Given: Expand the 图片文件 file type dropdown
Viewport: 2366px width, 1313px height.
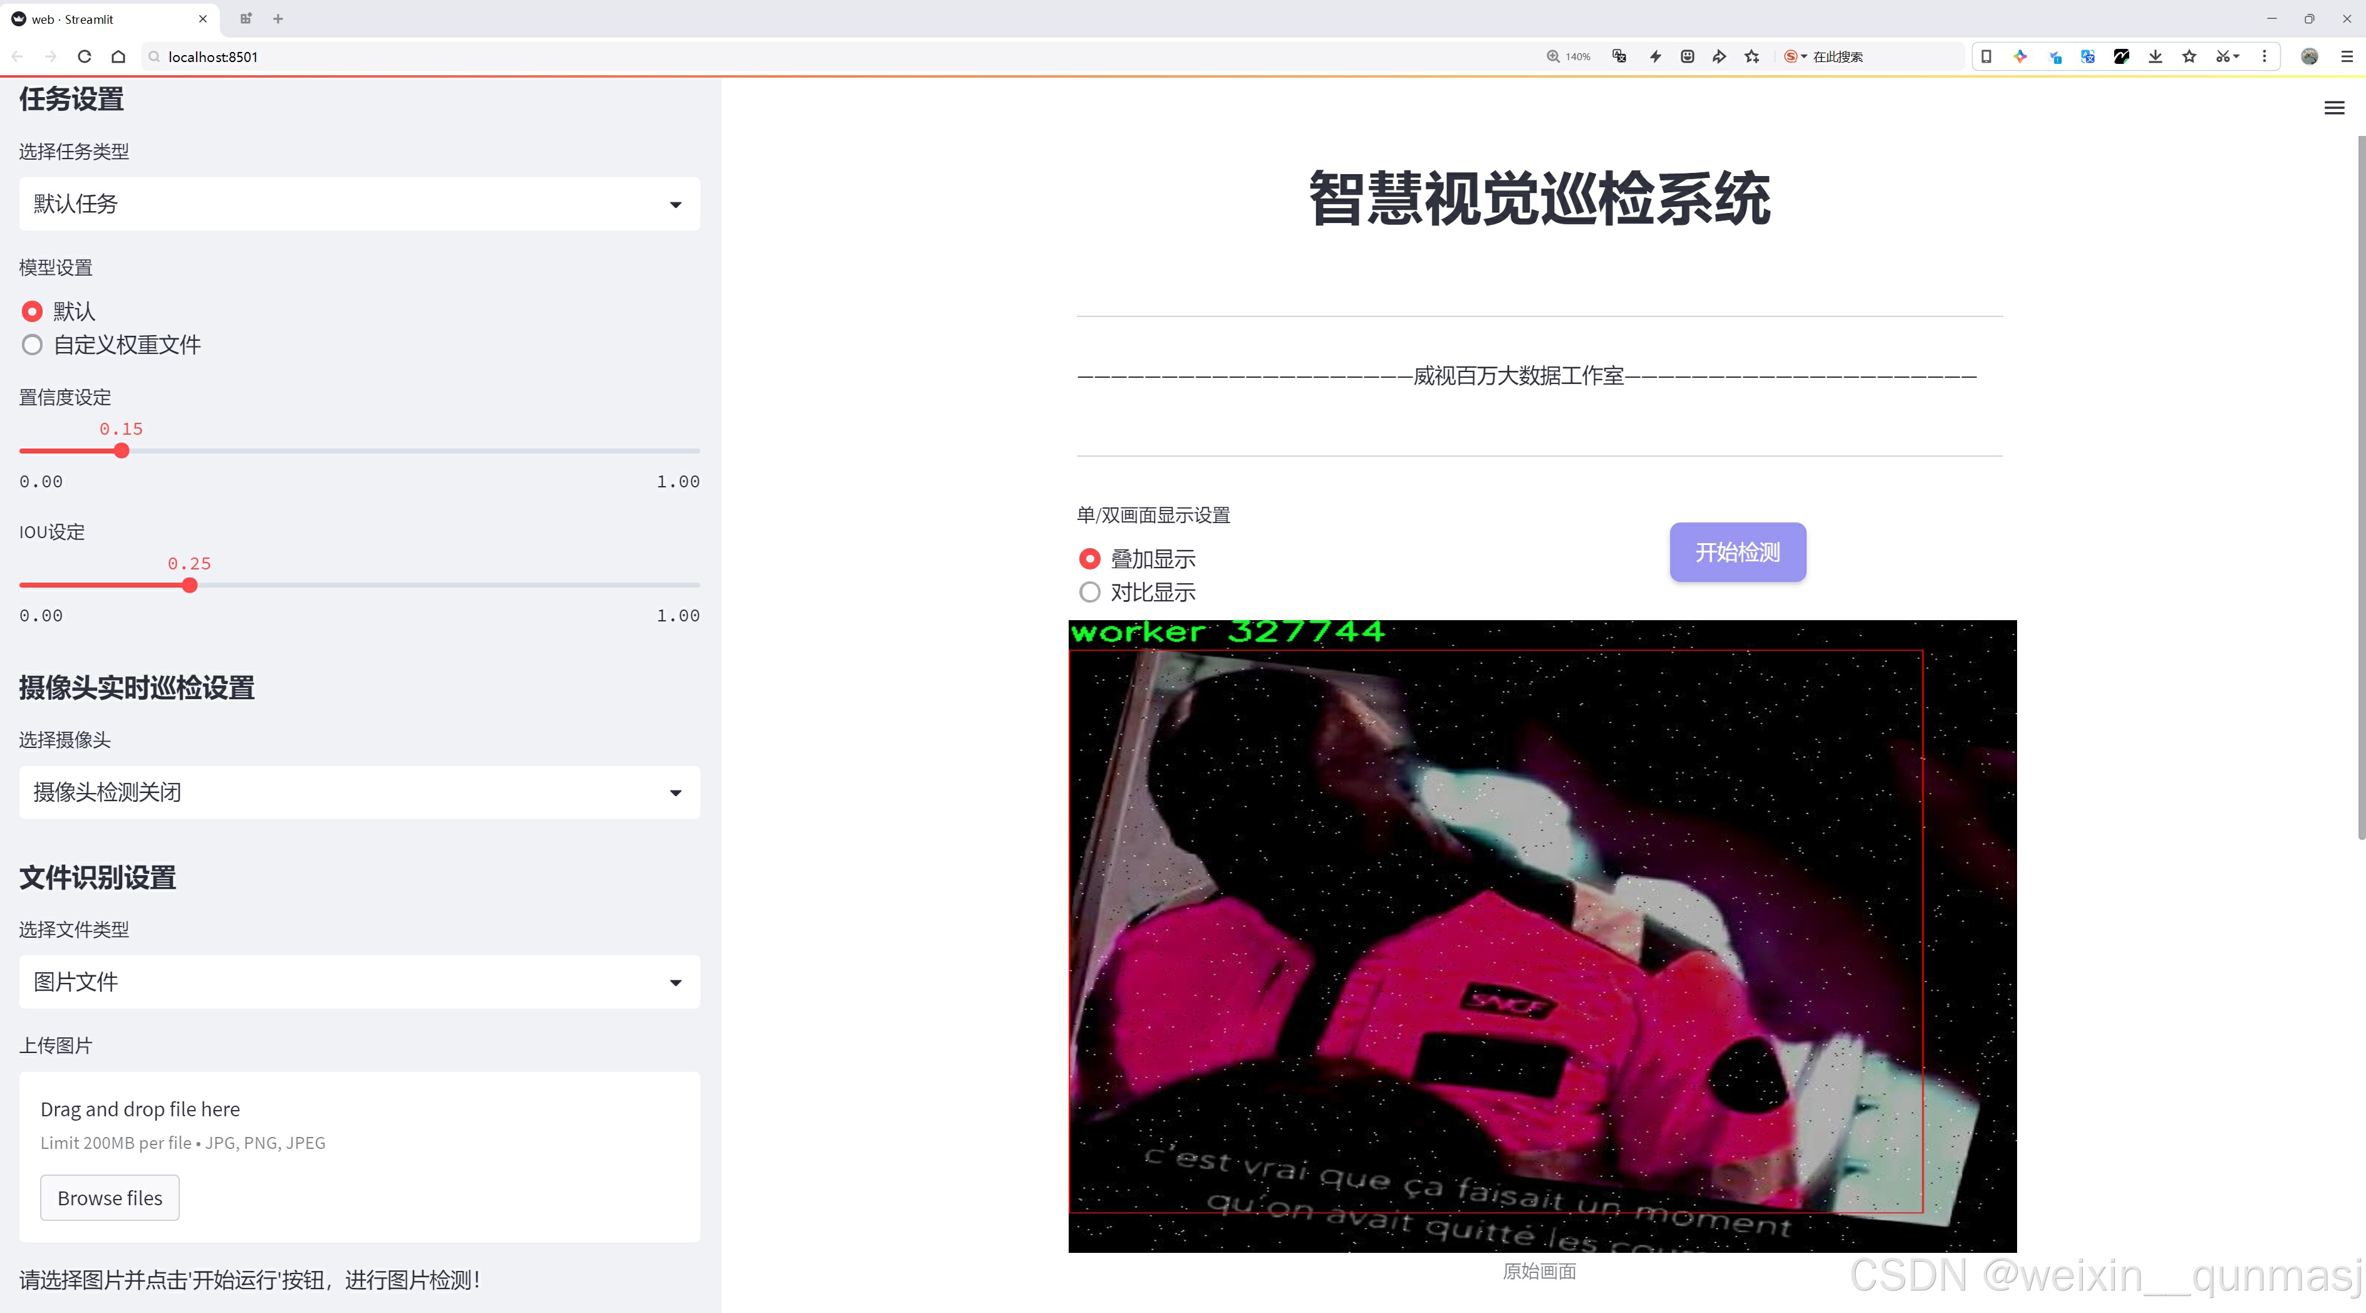Looking at the screenshot, I should point(359,982).
